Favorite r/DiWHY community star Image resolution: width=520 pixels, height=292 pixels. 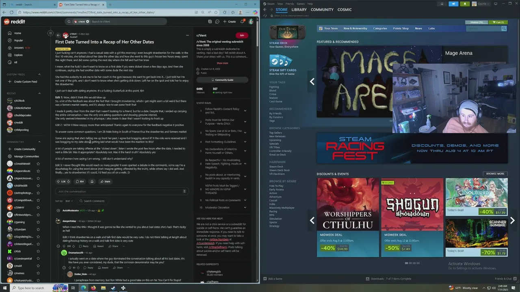pyautogui.click(x=38, y=208)
